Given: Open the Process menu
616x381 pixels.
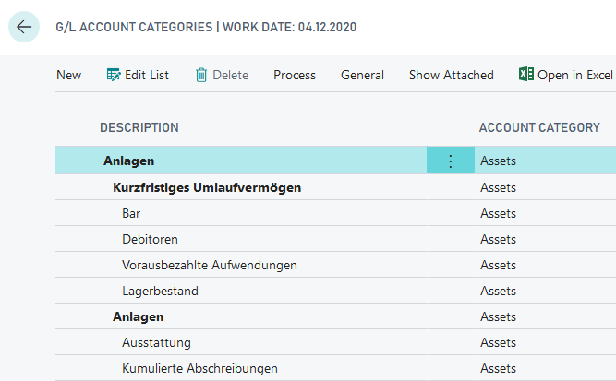Looking at the screenshot, I should tap(294, 75).
